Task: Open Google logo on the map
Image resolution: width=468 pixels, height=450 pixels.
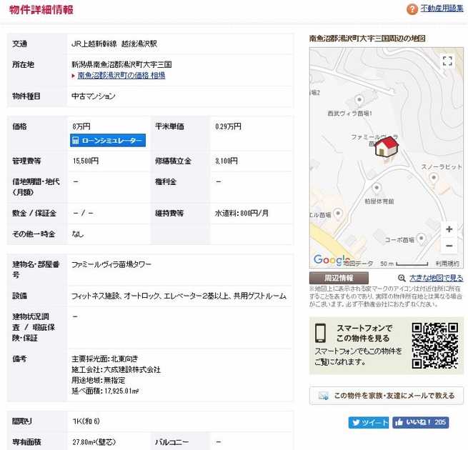Action: pos(332,260)
